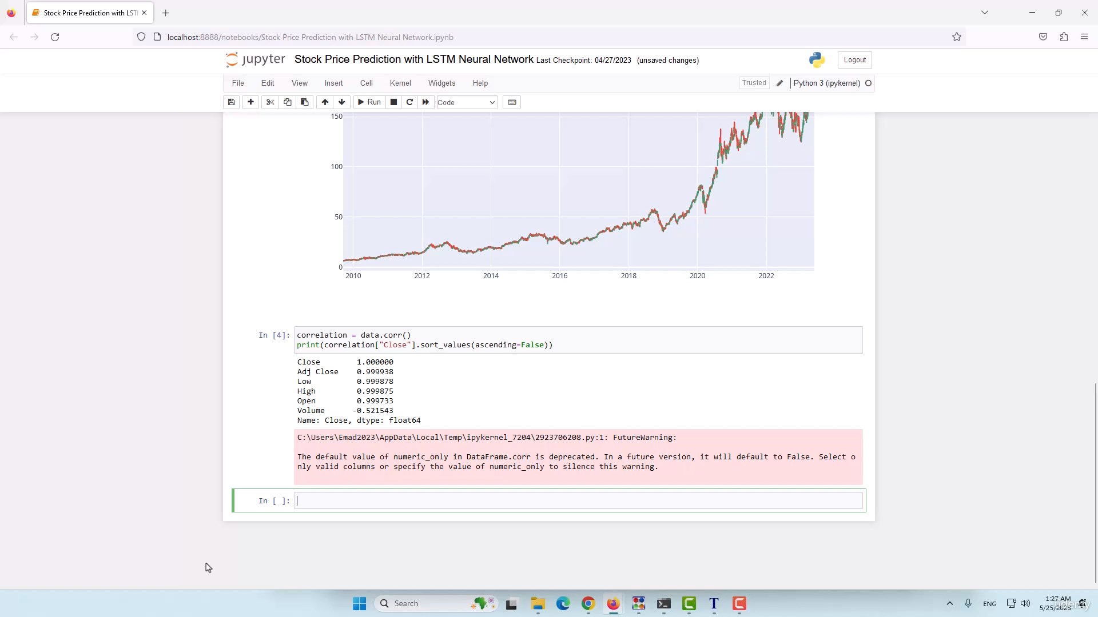
Task: Open the cell type Code dropdown
Action: 467,103
